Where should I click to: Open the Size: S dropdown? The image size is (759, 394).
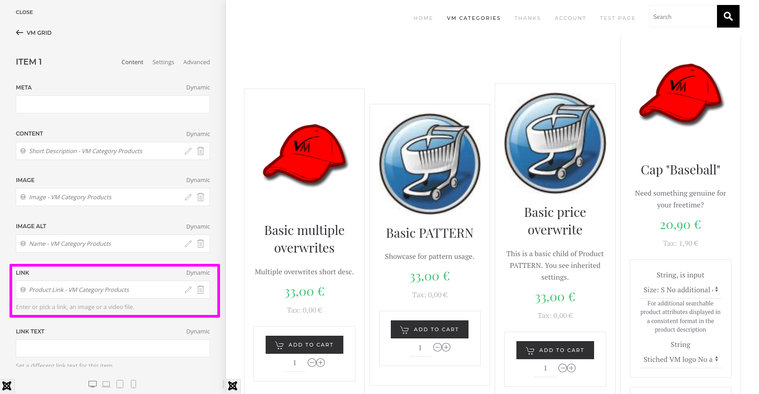coord(680,290)
